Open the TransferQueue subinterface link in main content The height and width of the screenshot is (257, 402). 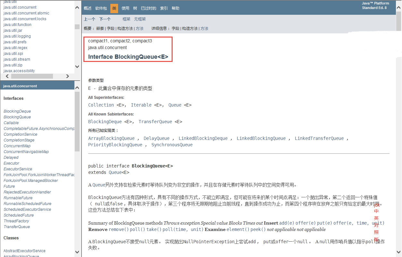pyautogui.click(x=155, y=122)
